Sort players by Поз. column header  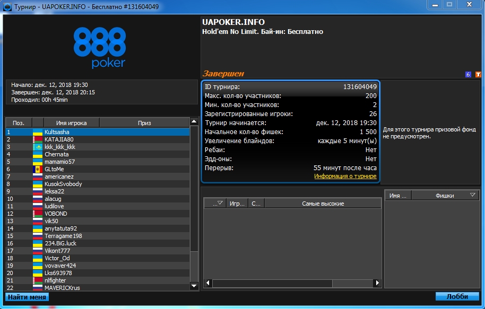pos(19,122)
